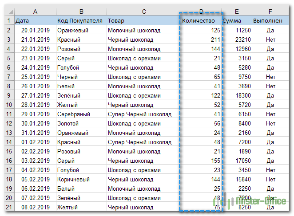This screenshot has width=294, height=216.
Task: Click the select-all corner triangle
Action: 10,12
